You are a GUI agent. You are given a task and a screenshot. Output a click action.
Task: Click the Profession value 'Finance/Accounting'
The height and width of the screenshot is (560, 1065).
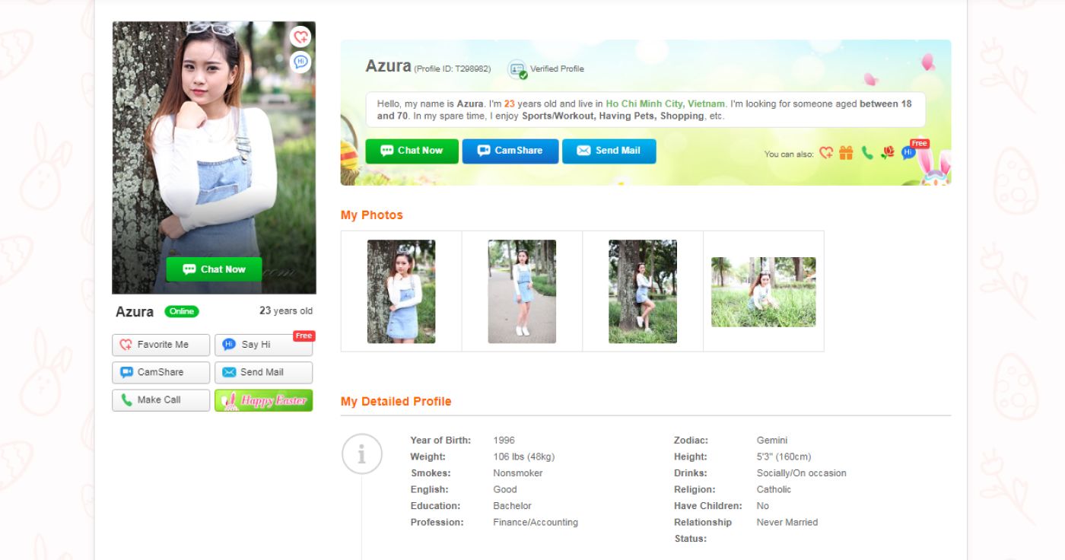[x=536, y=523]
